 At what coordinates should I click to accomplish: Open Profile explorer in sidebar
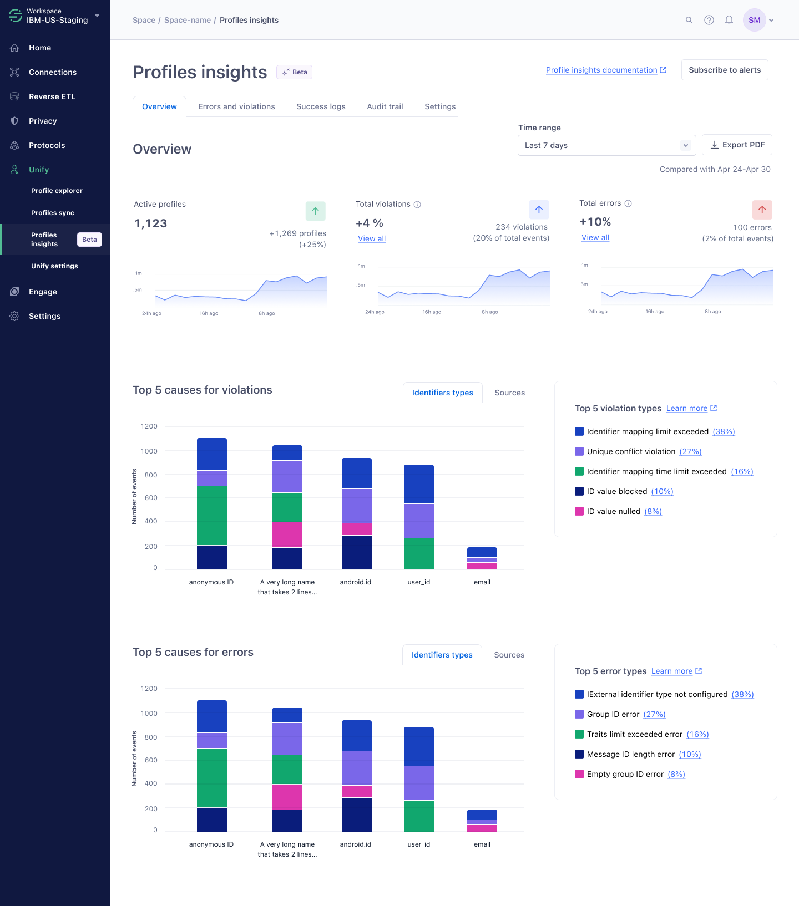(57, 191)
